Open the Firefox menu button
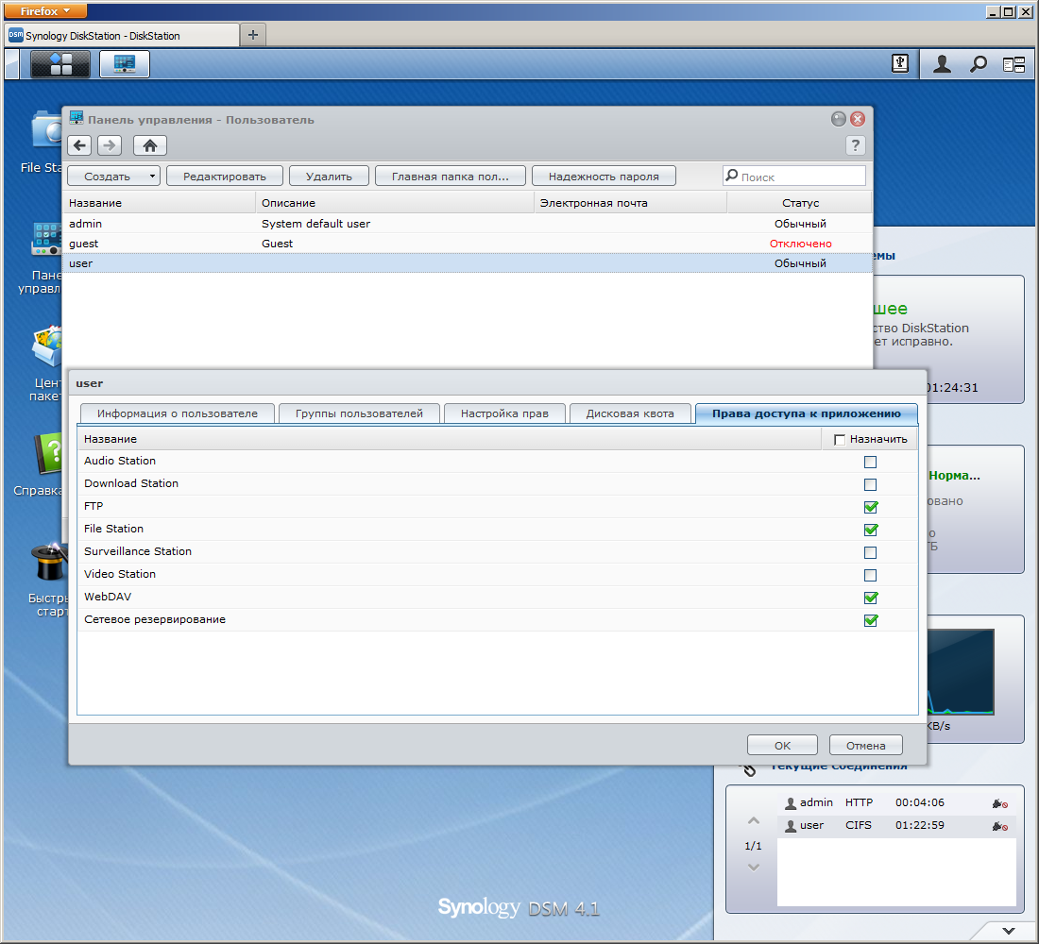Screen dimensions: 1039x944 click(x=45, y=11)
